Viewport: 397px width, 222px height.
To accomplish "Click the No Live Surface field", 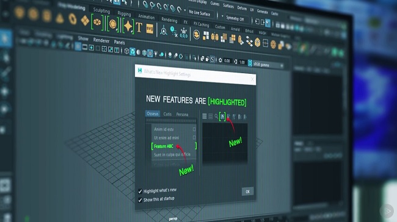I will pyautogui.click(x=202, y=13).
